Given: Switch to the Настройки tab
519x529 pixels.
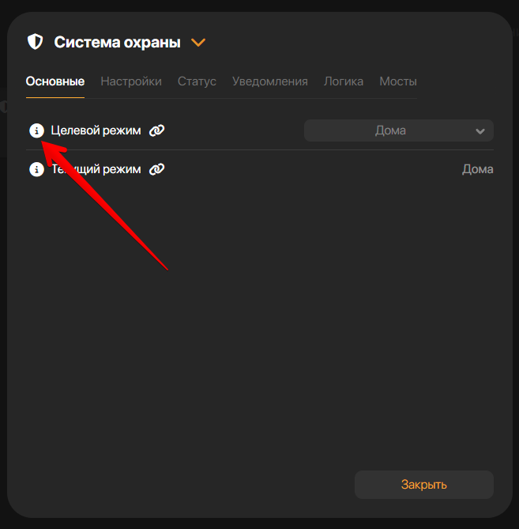Looking at the screenshot, I should (x=131, y=81).
